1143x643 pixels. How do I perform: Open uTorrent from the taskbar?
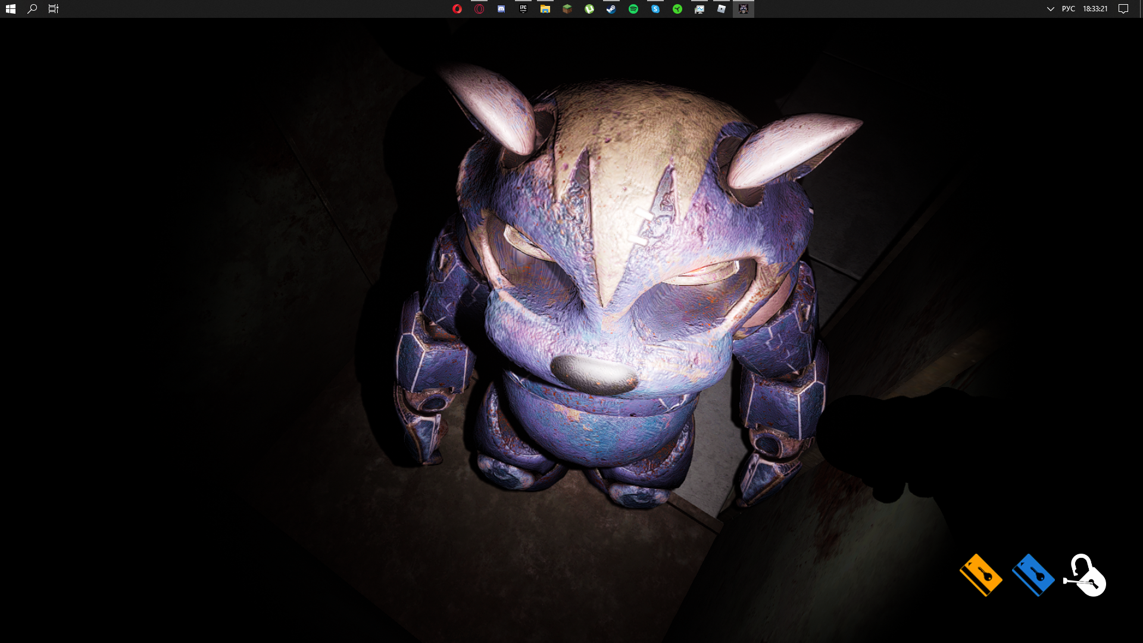click(589, 9)
